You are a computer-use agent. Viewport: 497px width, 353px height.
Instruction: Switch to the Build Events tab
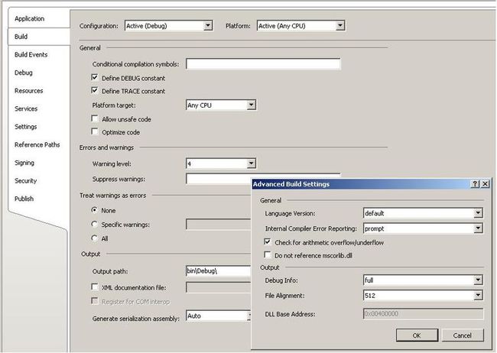(31, 55)
